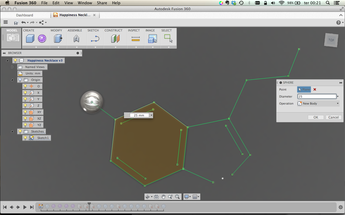
Task: Select the Create Box tool icon
Action: [30, 39]
